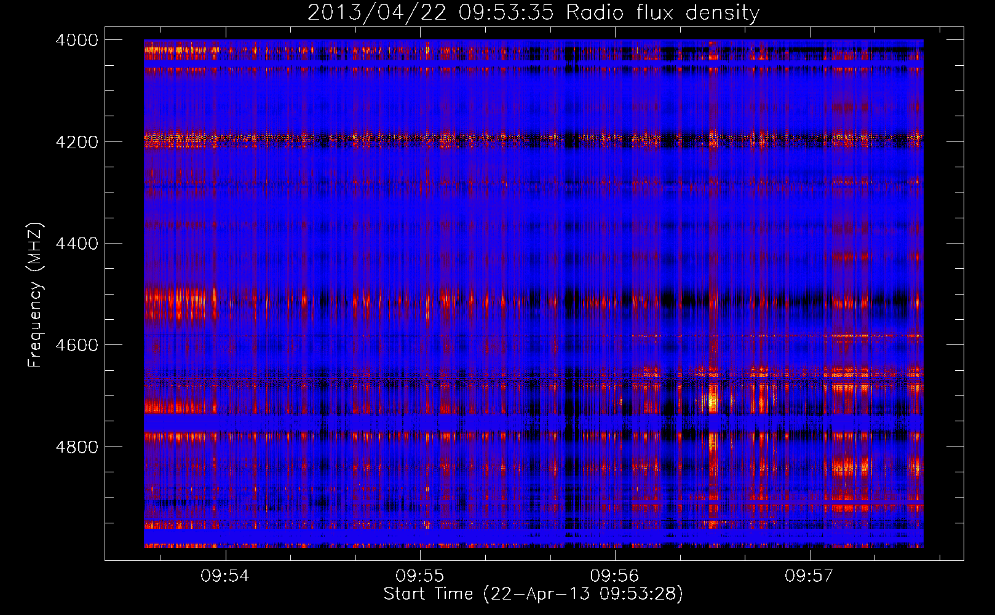The width and height of the screenshot is (995, 615).
Task: Click the 09:54 time tick label
Action: [224, 576]
